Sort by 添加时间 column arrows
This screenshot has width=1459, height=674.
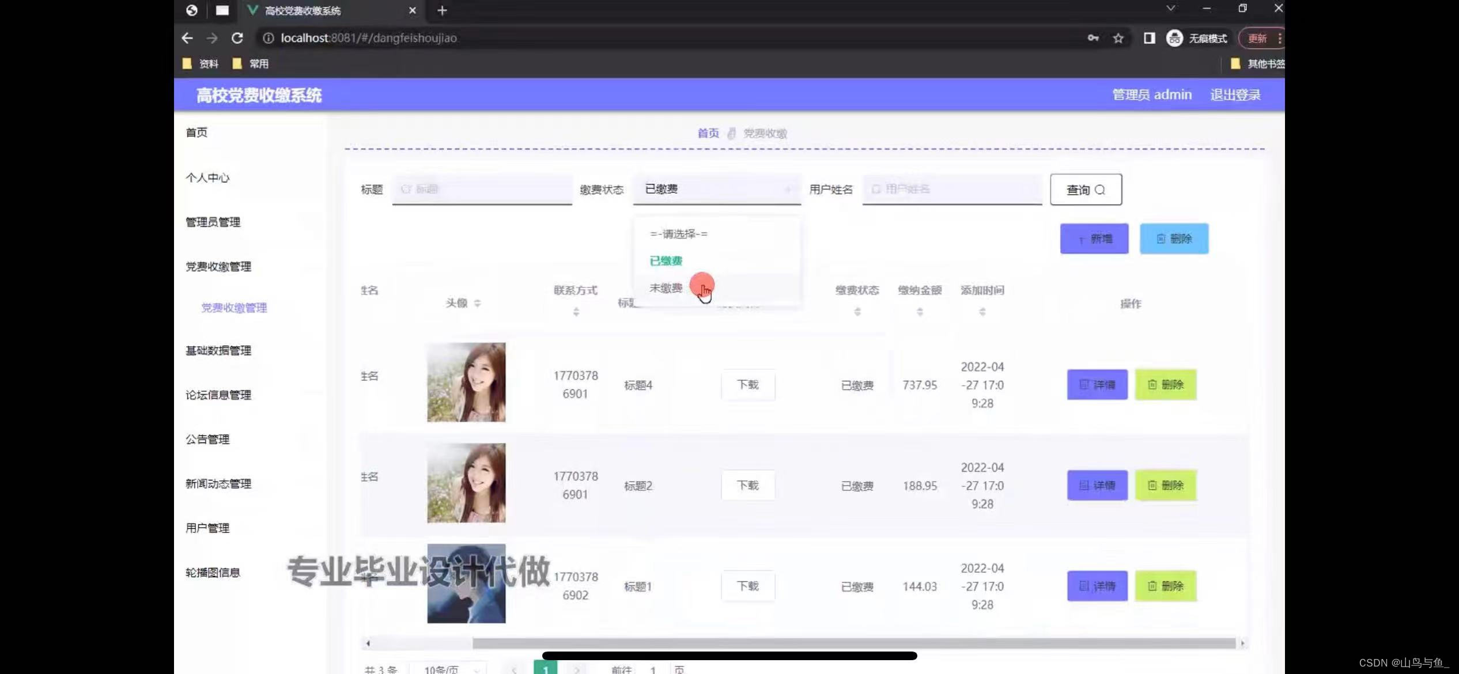tap(982, 312)
